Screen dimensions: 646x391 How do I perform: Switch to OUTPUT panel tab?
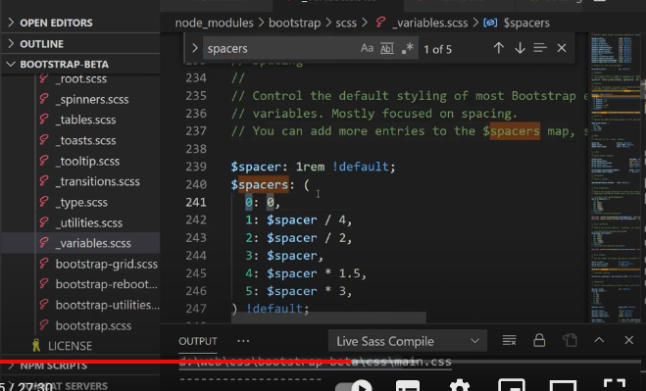(x=198, y=341)
